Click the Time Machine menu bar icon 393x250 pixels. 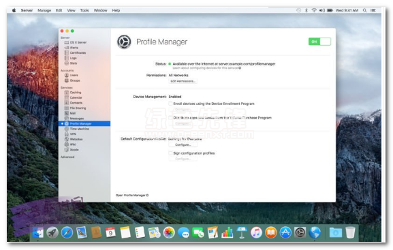[298, 10]
